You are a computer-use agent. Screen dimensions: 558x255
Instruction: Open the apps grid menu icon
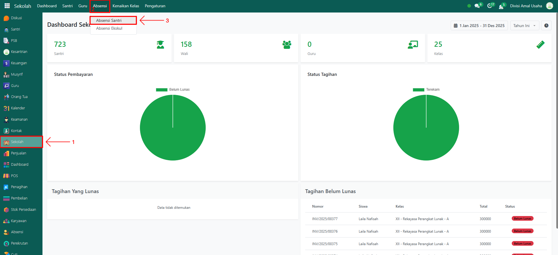click(7, 6)
